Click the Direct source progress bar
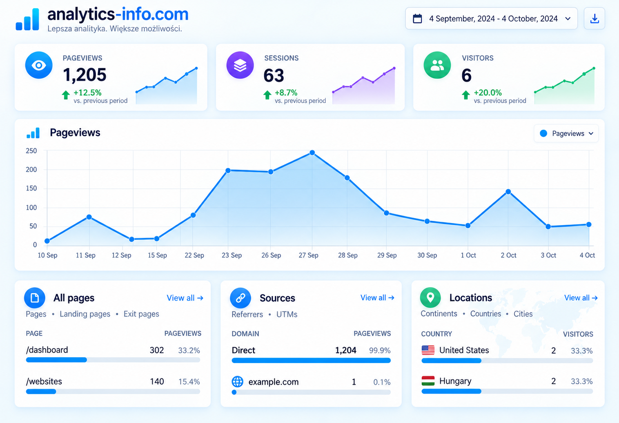Image resolution: width=619 pixels, height=423 pixels. coord(311,361)
